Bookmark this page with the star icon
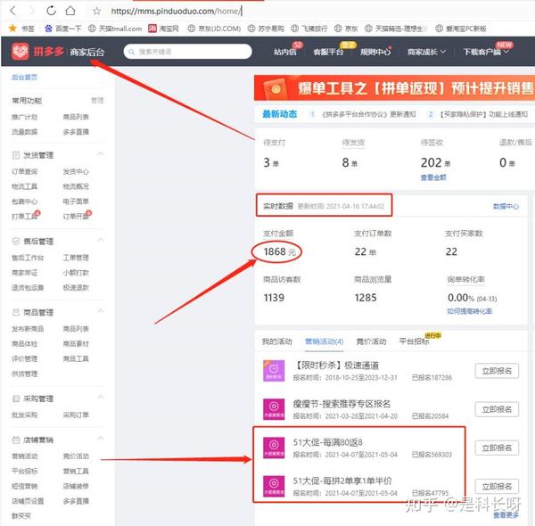Image resolution: width=535 pixels, height=526 pixels. 97,12
